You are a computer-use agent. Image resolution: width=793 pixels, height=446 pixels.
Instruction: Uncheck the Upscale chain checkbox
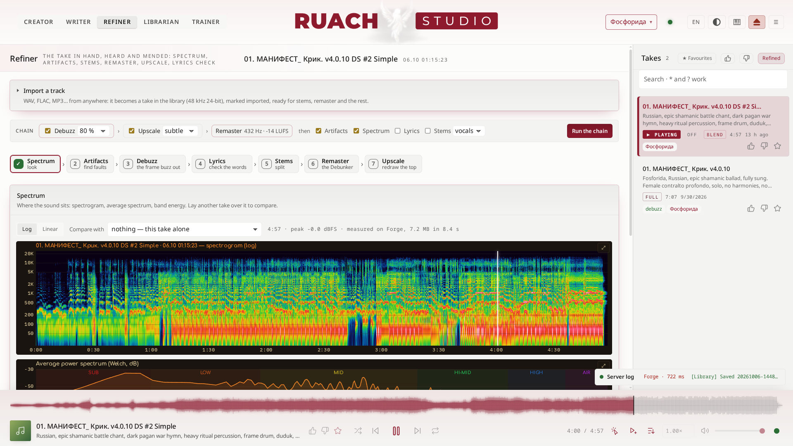(x=131, y=131)
